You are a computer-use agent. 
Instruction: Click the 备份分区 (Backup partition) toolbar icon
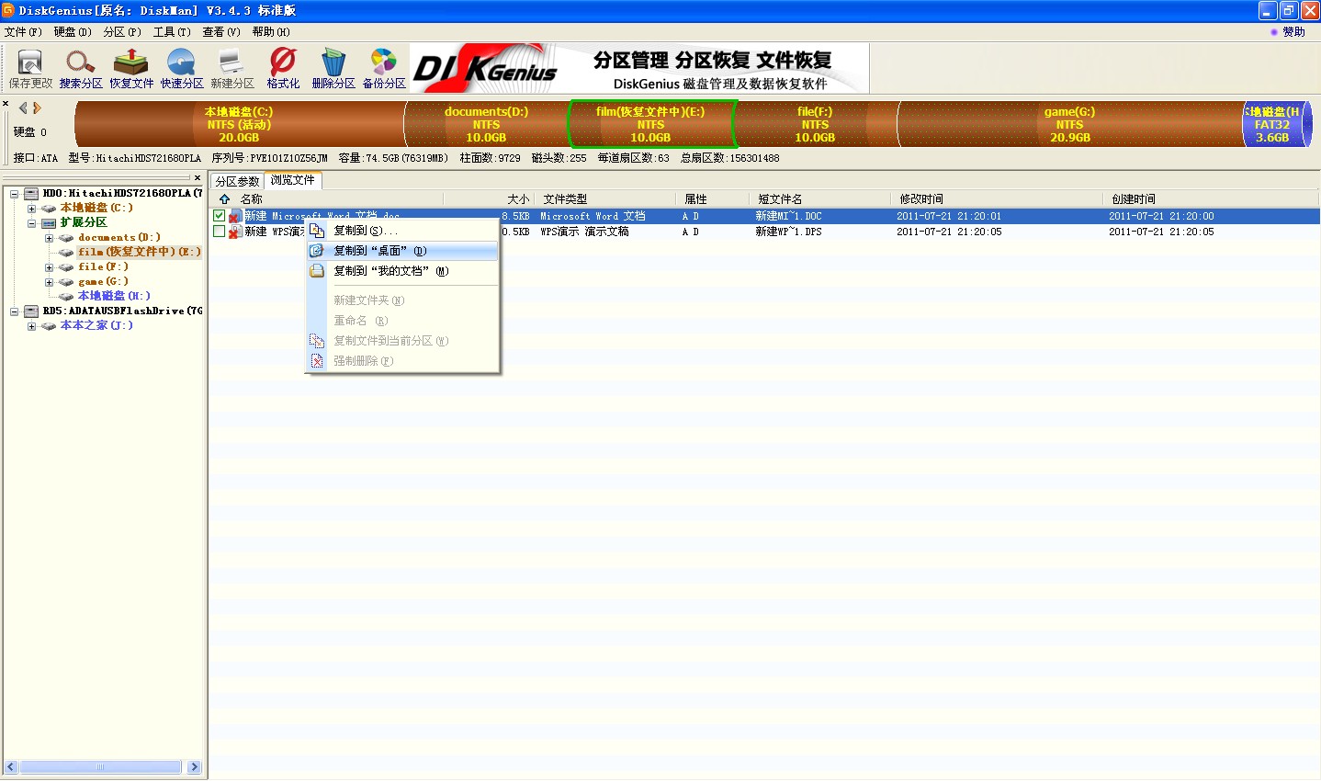pos(384,62)
